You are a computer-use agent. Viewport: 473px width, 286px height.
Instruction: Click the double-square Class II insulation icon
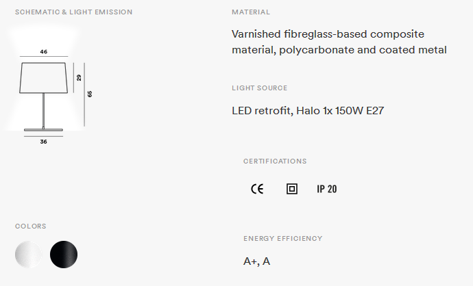292,189
